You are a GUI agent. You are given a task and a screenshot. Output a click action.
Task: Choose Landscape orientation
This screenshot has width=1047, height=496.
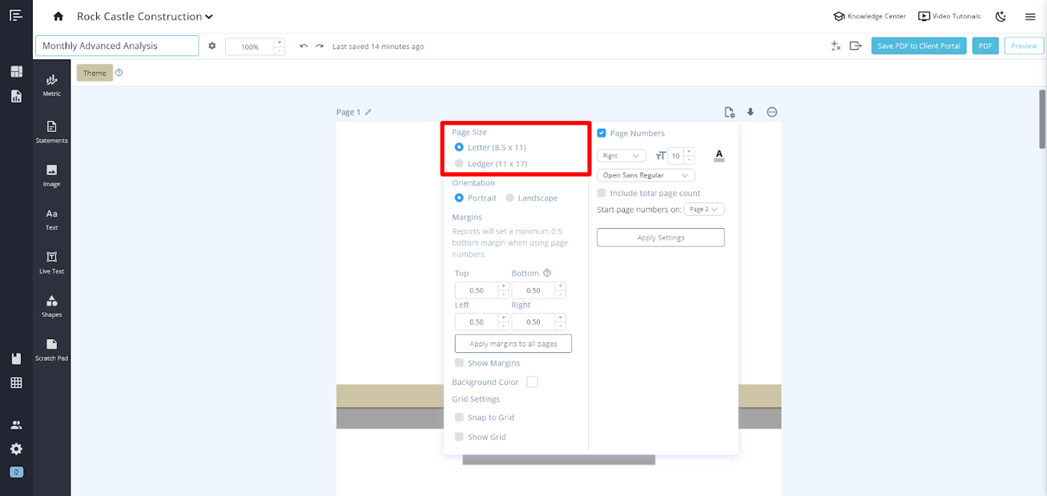point(509,198)
